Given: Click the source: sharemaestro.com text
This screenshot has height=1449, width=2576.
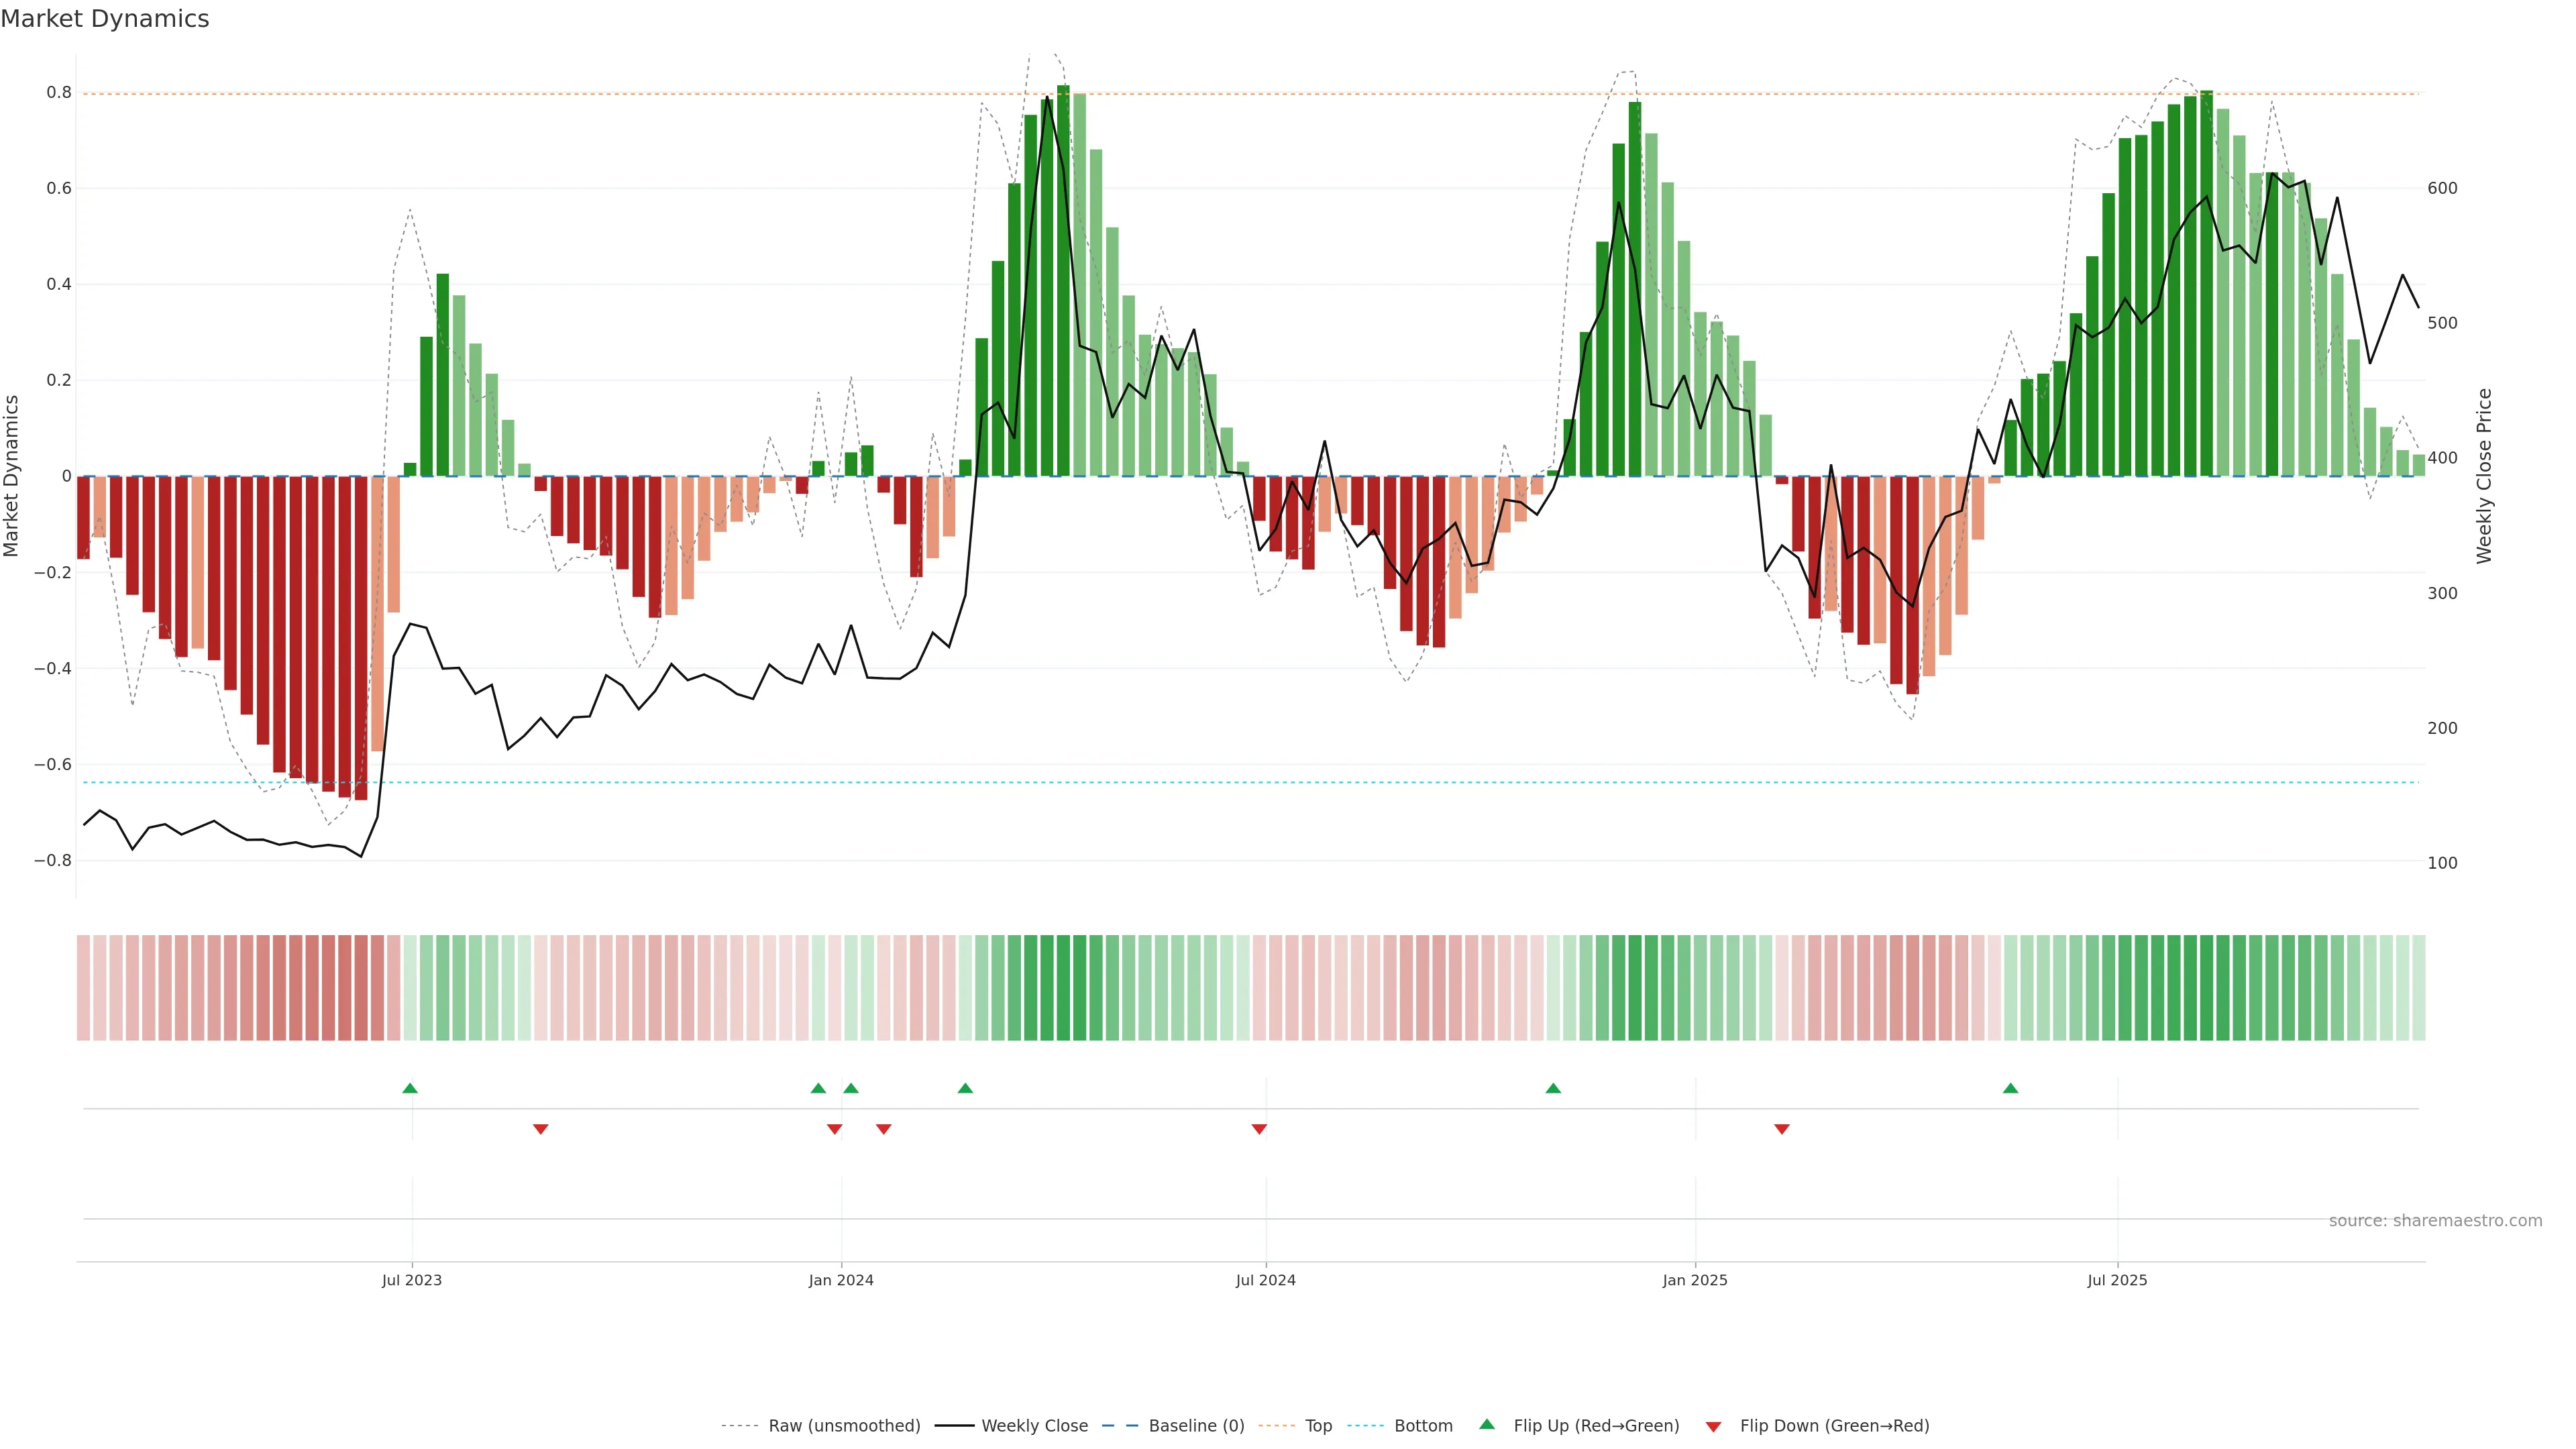Looking at the screenshot, I should tap(2435, 1221).
